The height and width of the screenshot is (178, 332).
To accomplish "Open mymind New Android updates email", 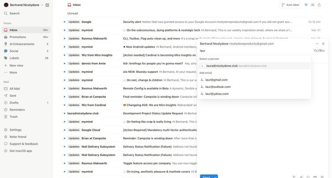I will click(x=130, y=47).
